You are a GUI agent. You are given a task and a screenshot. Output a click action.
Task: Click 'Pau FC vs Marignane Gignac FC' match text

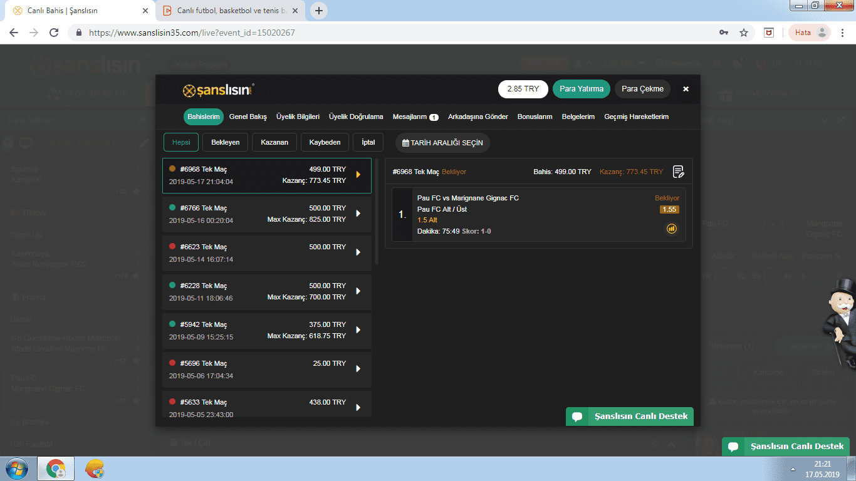tap(468, 198)
